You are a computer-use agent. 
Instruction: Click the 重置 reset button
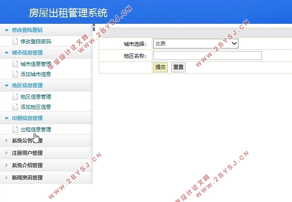pyautogui.click(x=178, y=67)
